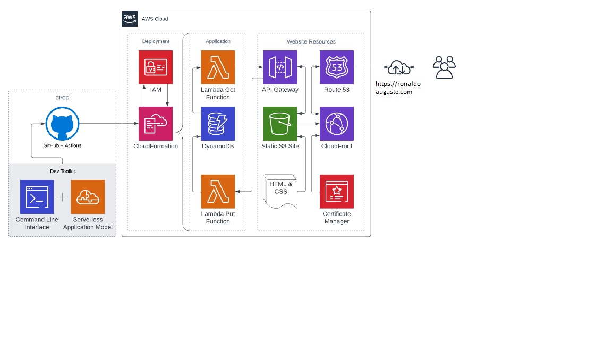Click the users group icon

tap(444, 67)
